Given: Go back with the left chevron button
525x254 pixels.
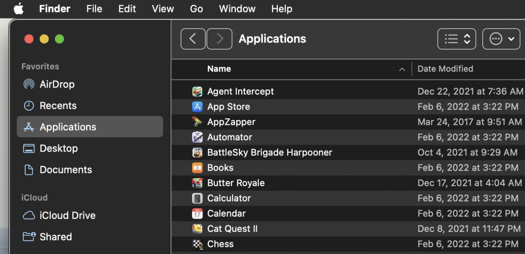Looking at the screenshot, I should 193,39.
